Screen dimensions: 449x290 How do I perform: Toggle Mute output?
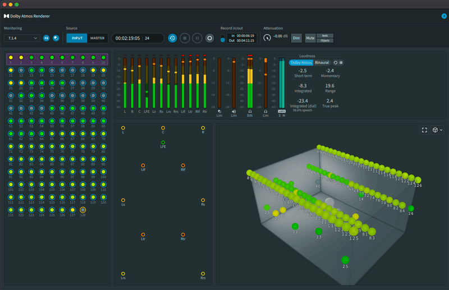[310, 38]
